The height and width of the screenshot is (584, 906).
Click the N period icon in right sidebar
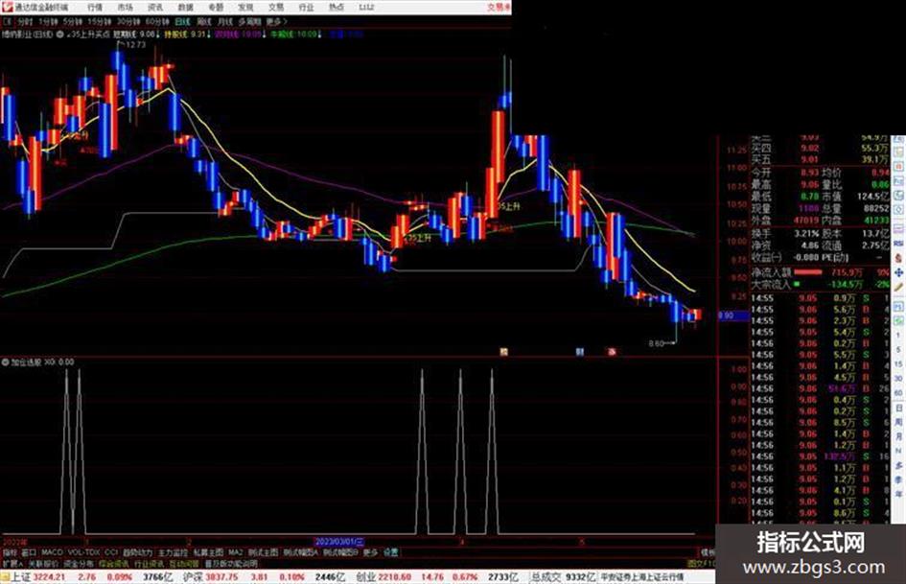898,452
